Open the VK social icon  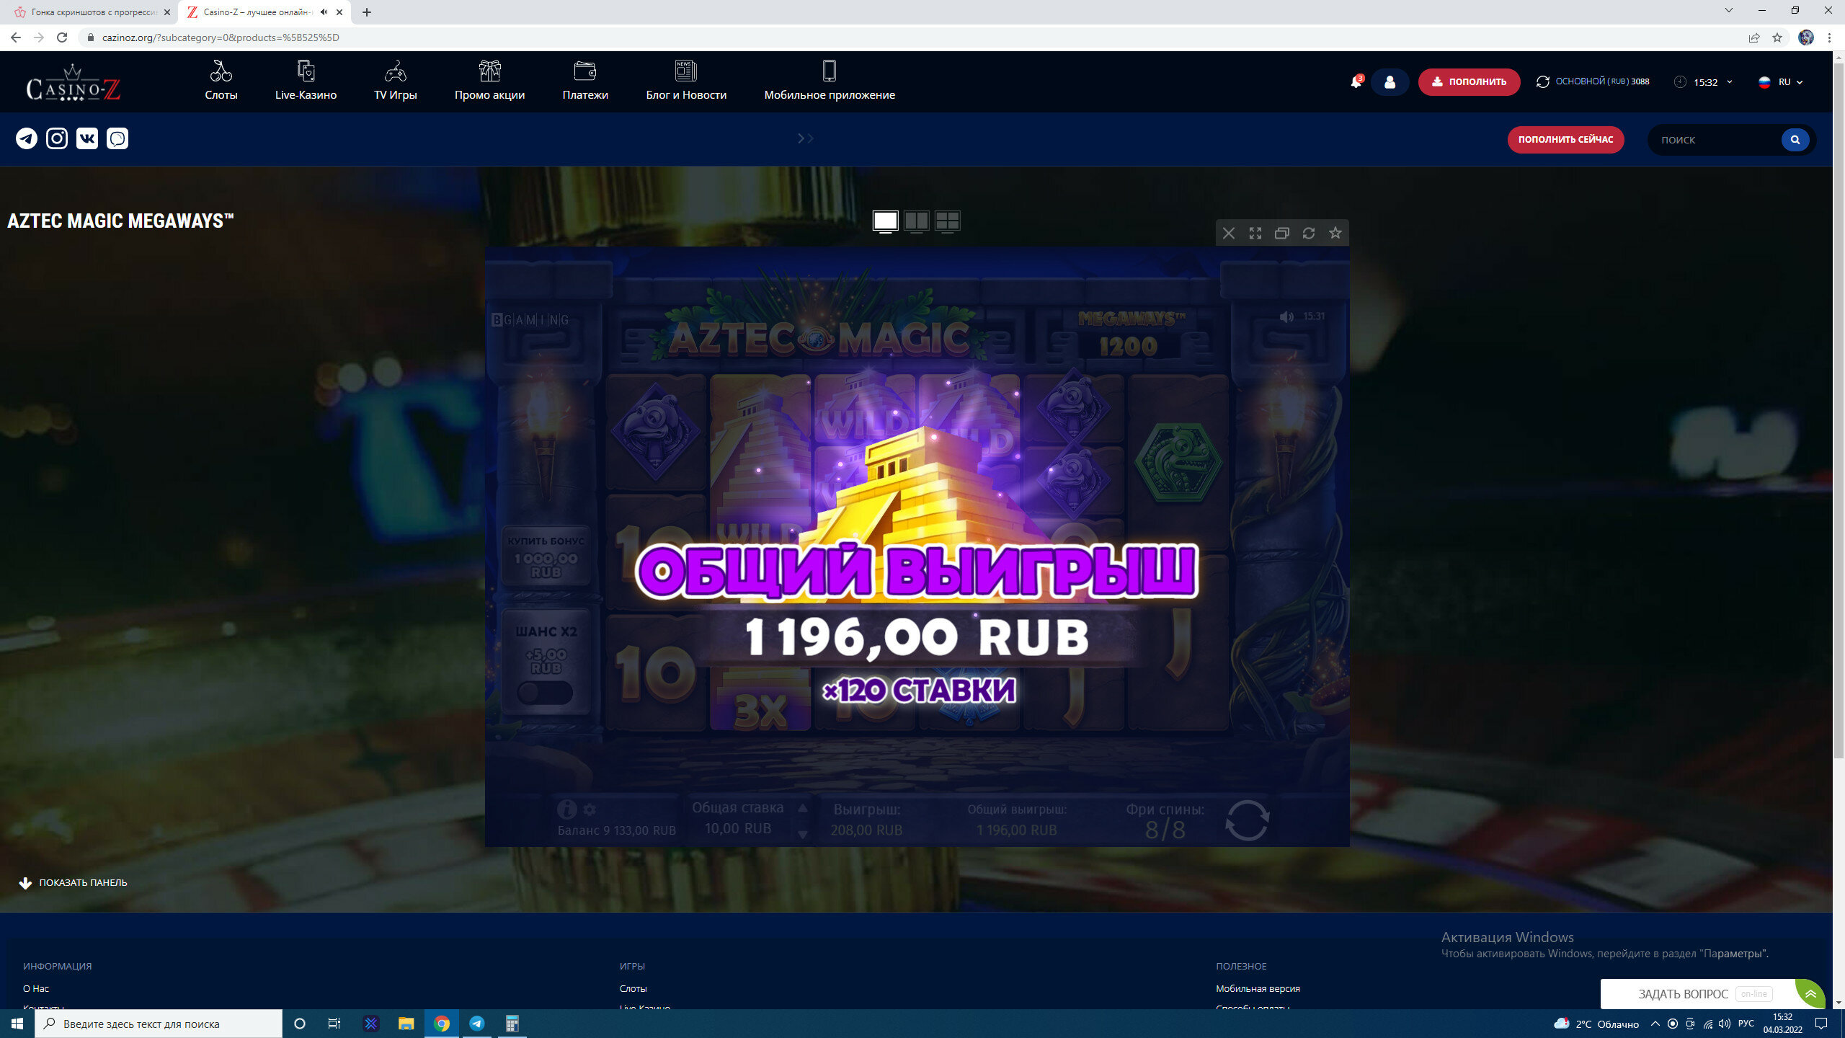pyautogui.click(x=87, y=138)
